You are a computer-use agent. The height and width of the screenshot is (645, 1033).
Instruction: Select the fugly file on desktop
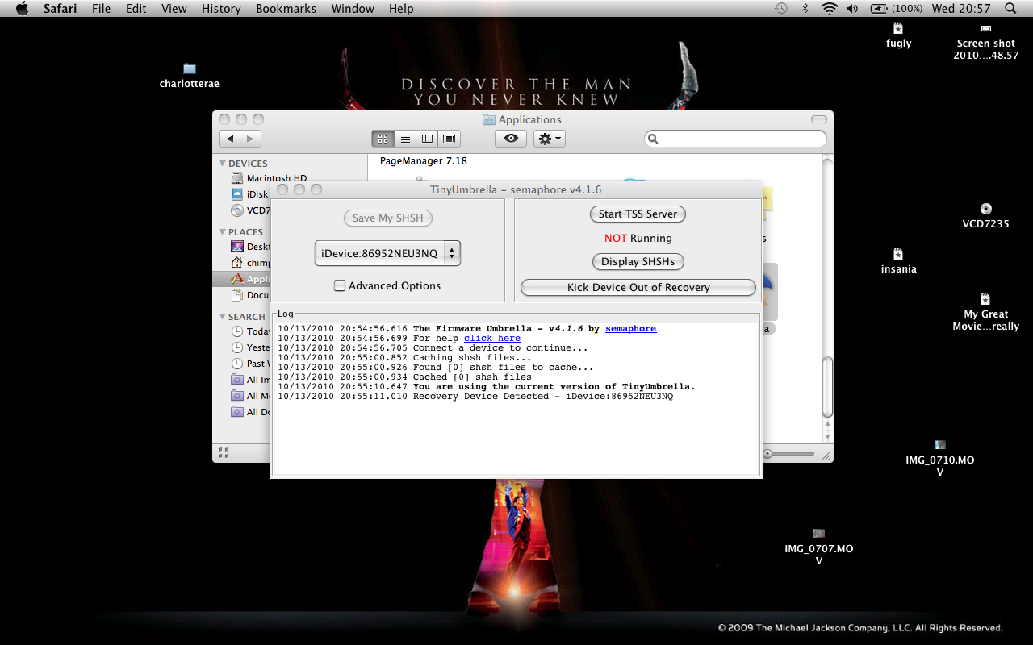tap(898, 35)
